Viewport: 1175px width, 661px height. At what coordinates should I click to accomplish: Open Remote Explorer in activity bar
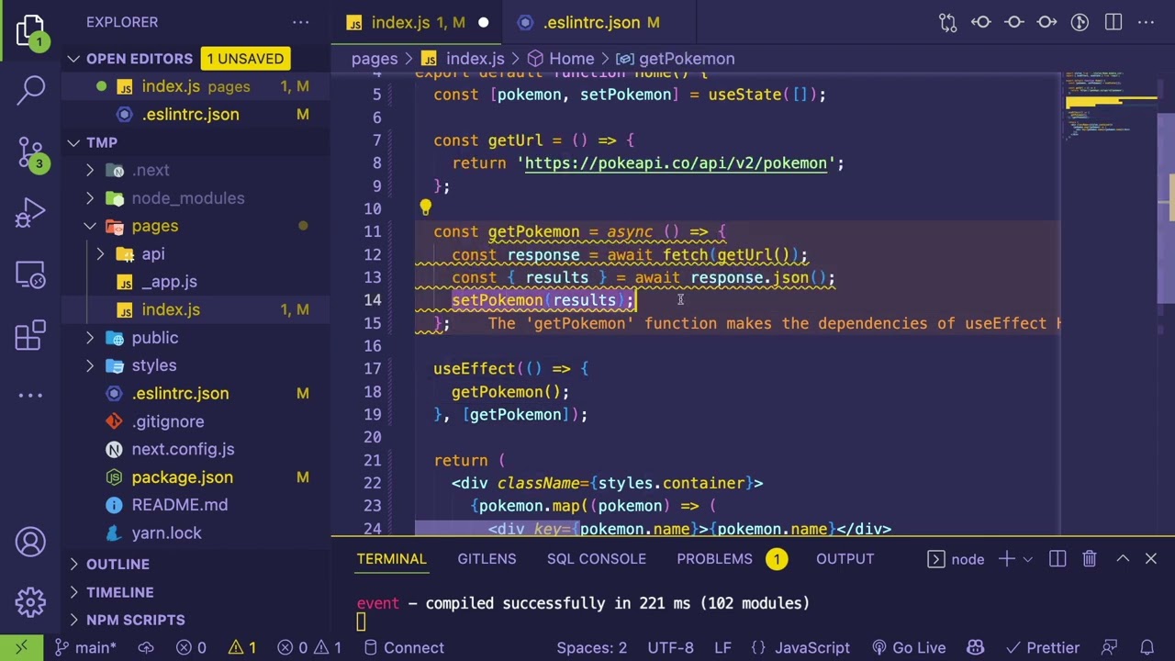coord(30,274)
